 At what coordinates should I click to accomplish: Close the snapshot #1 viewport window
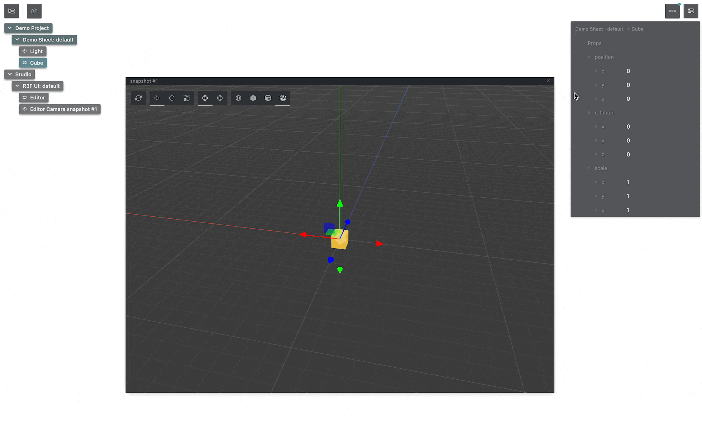[x=548, y=81]
